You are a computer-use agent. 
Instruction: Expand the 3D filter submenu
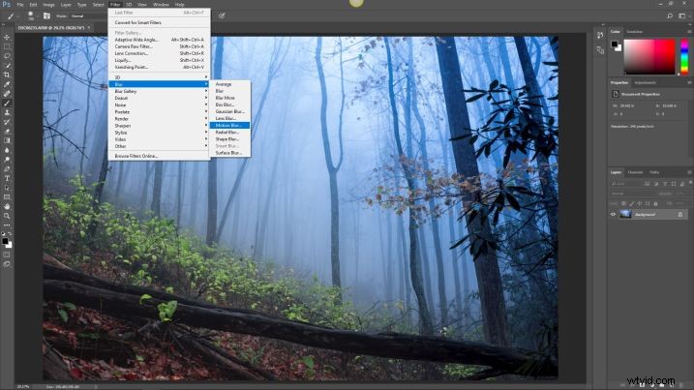point(159,77)
